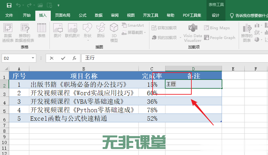Click the formula bar containing 王行
Image resolution: width=268 pixels, height=155 pixels.
[175, 58]
